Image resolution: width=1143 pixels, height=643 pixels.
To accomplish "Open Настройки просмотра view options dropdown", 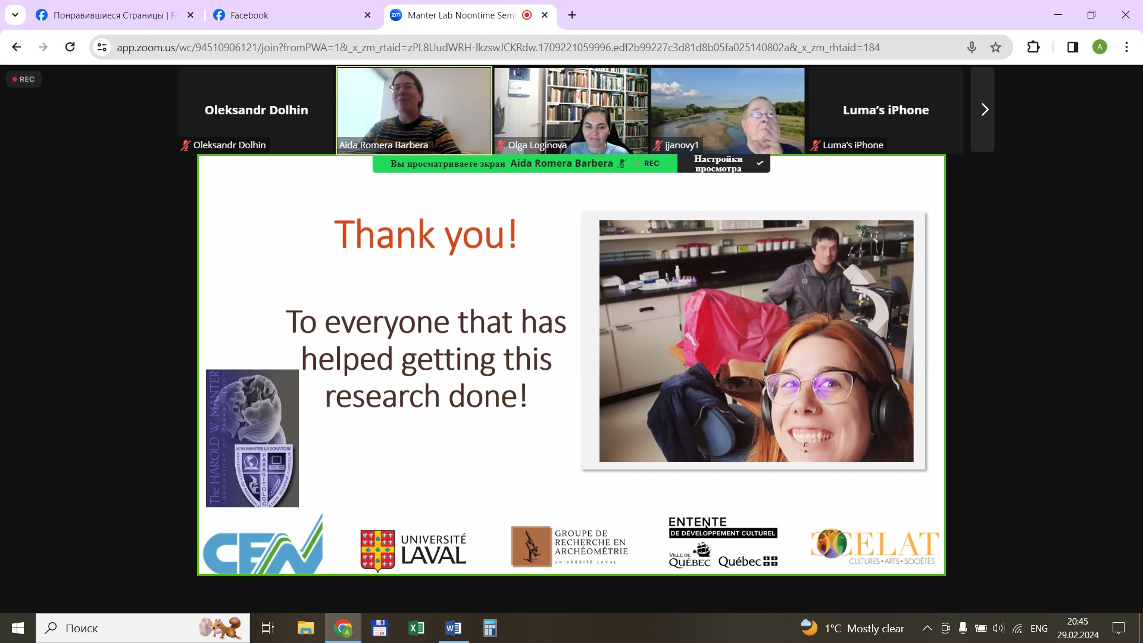I will (724, 164).
